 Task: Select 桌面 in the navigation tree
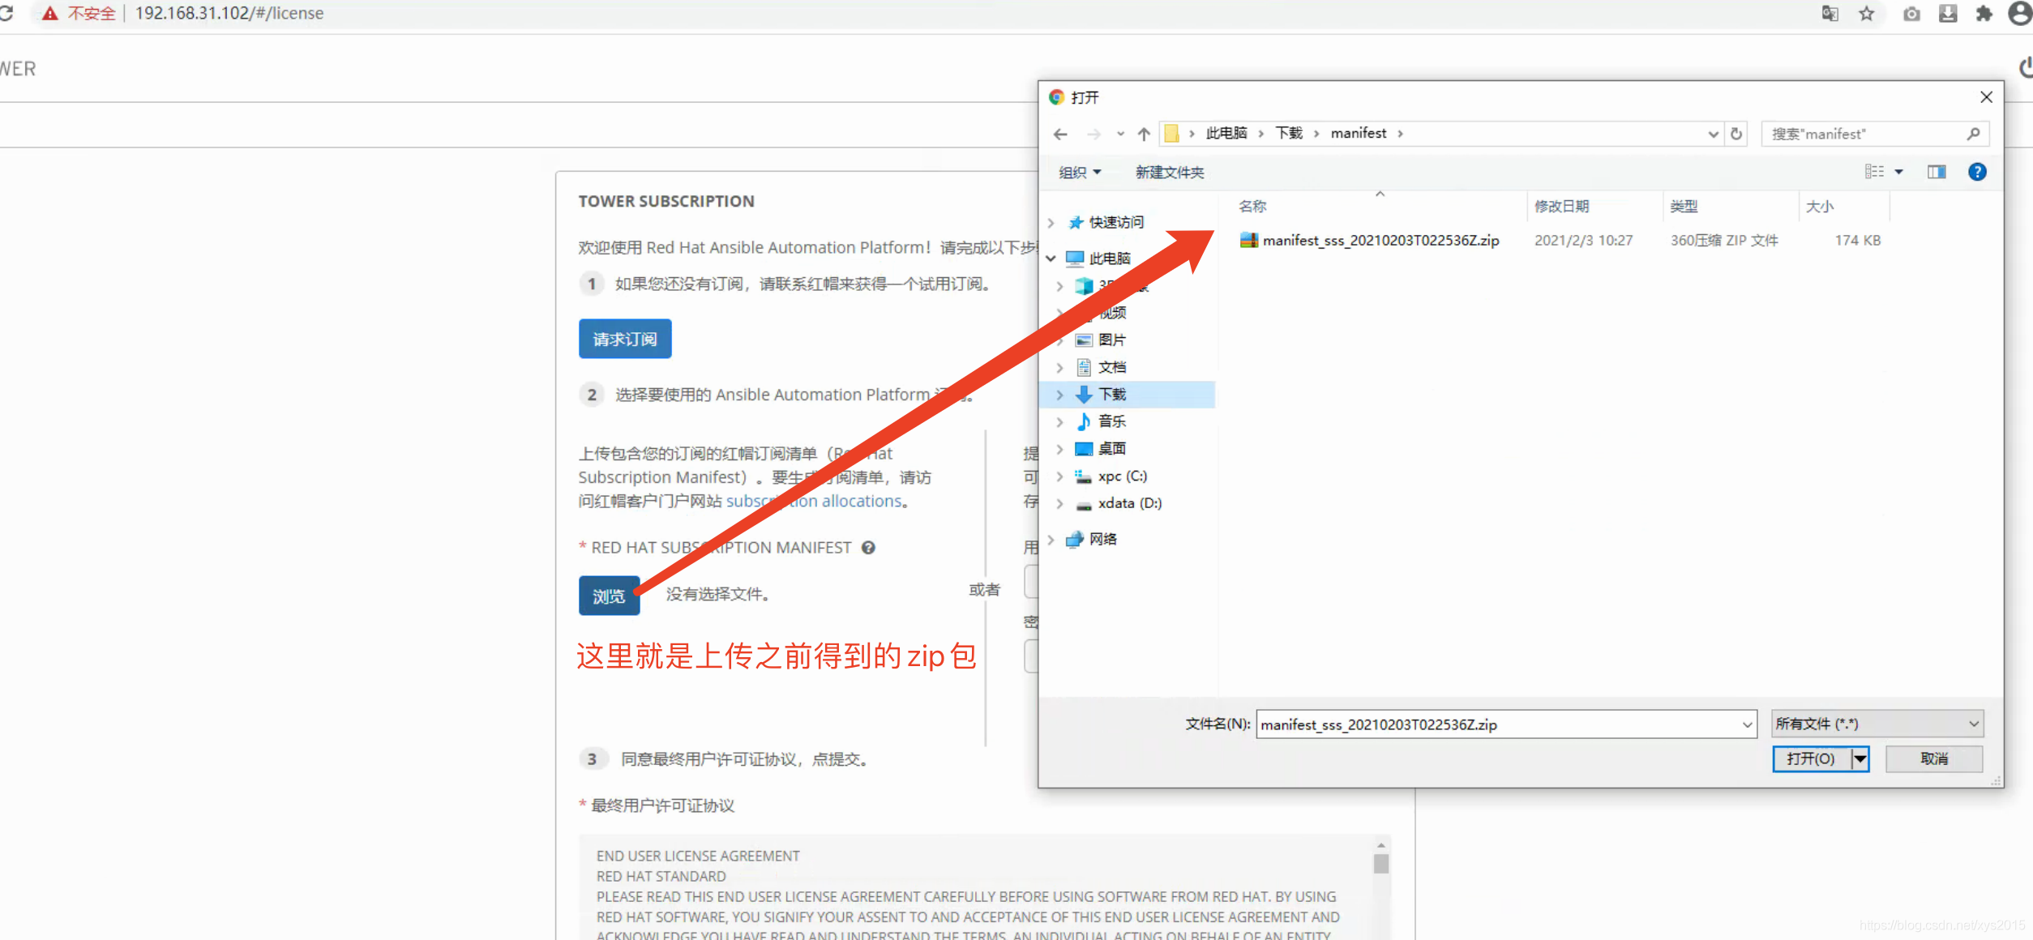click(1111, 449)
